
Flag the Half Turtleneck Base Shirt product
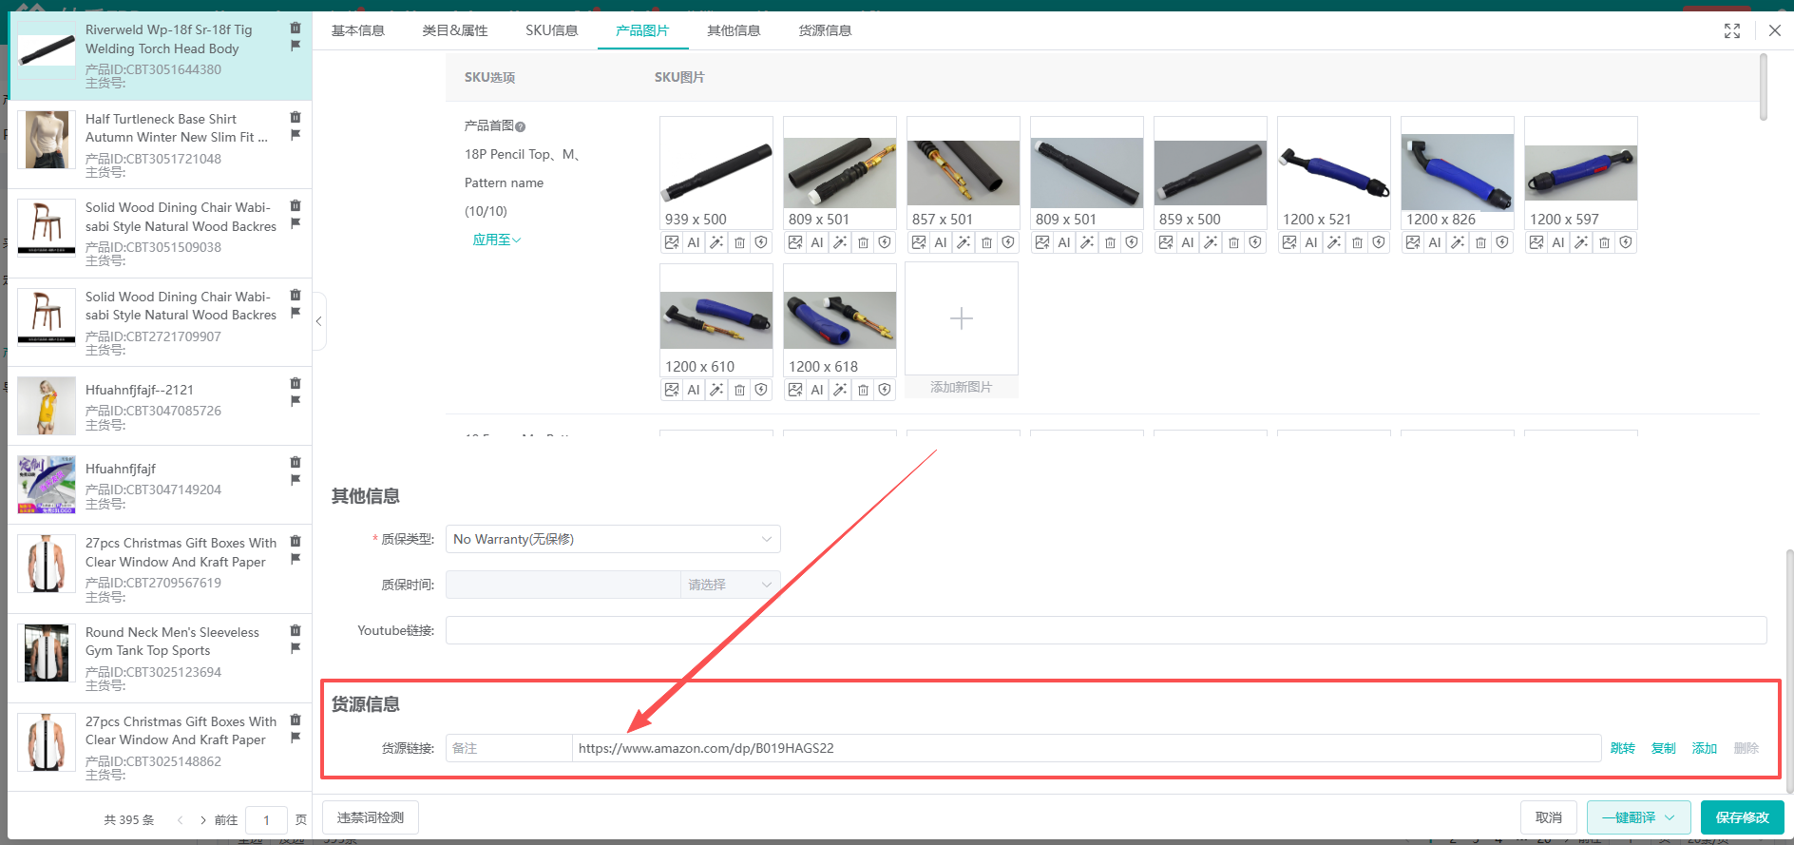coord(296,135)
